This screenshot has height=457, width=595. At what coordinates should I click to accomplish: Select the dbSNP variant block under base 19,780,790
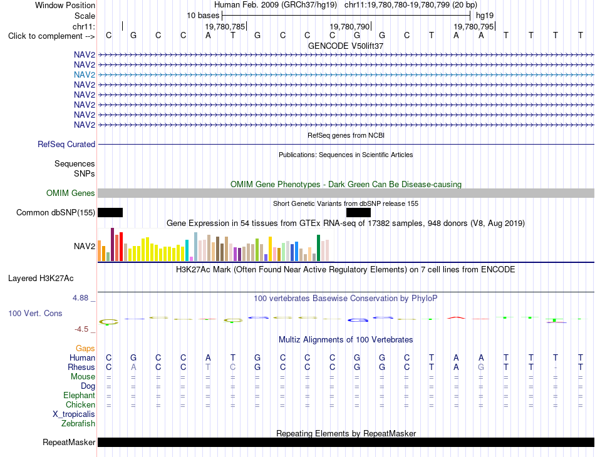(358, 212)
